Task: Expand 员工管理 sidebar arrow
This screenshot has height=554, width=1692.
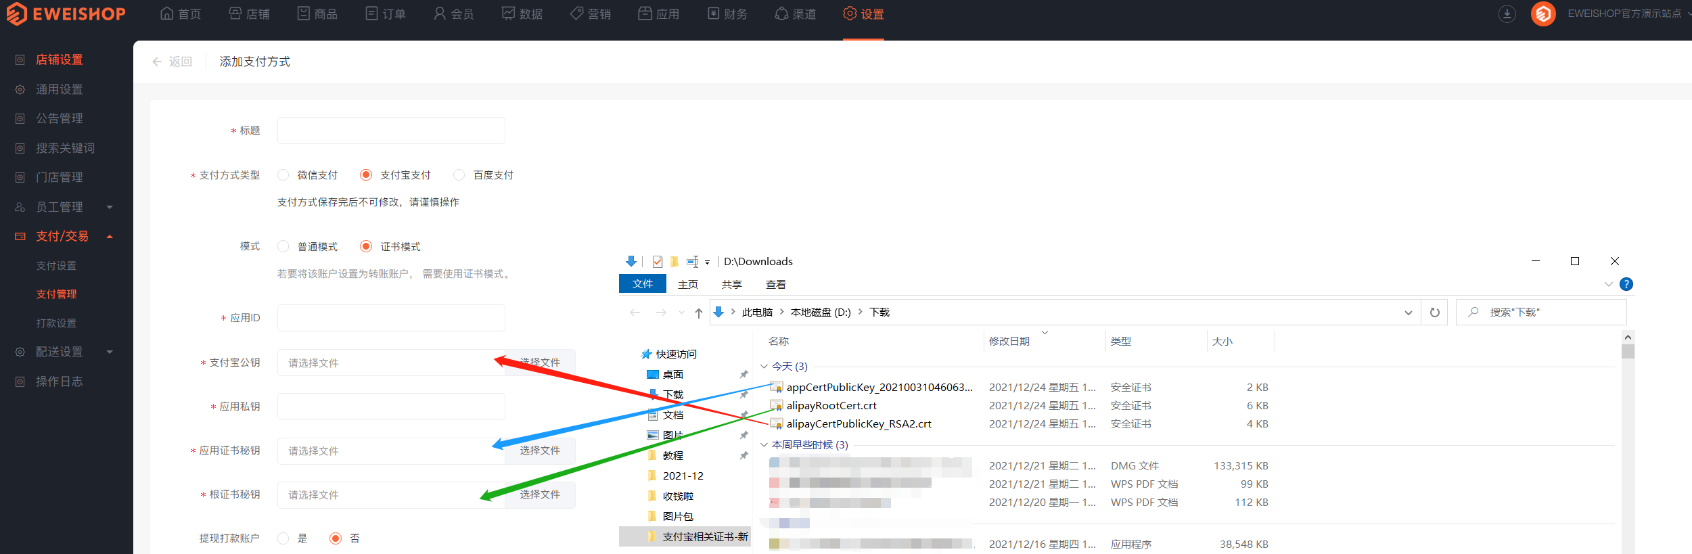Action: [x=110, y=207]
